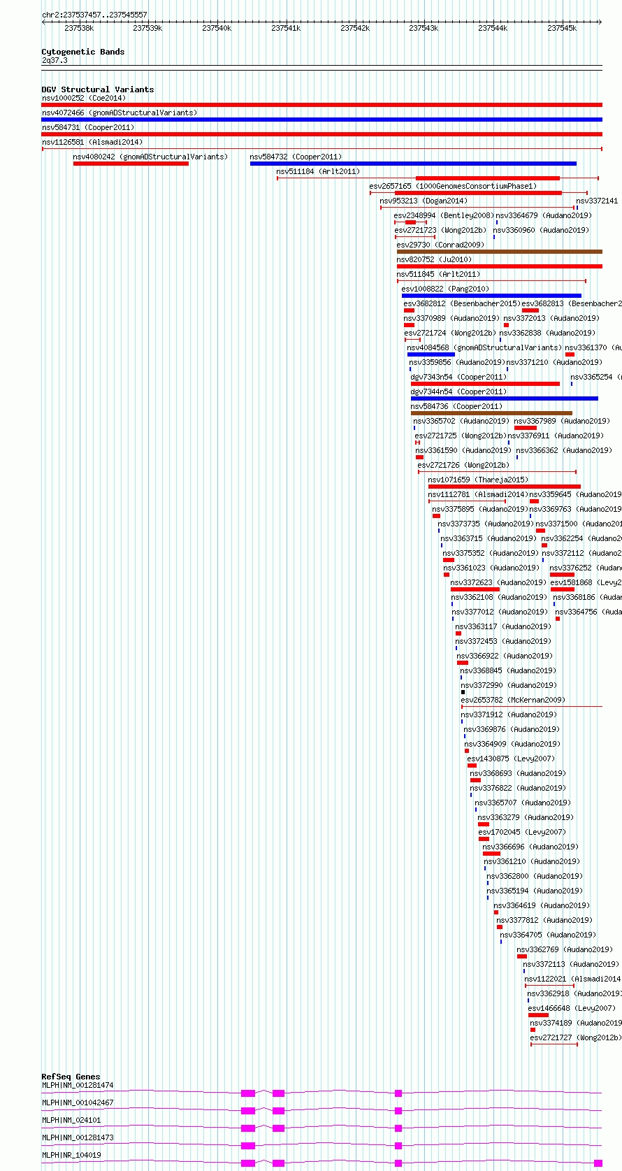Image resolution: width=622 pixels, height=1171 pixels.
Task: Click nsv3372623 (Audano2019) label
Action: 498,582
